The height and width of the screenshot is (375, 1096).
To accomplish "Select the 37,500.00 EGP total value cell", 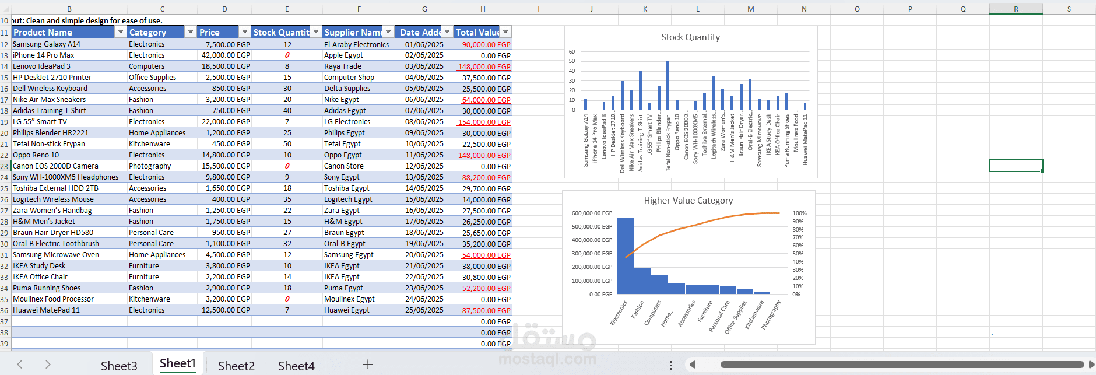I will click(483, 78).
